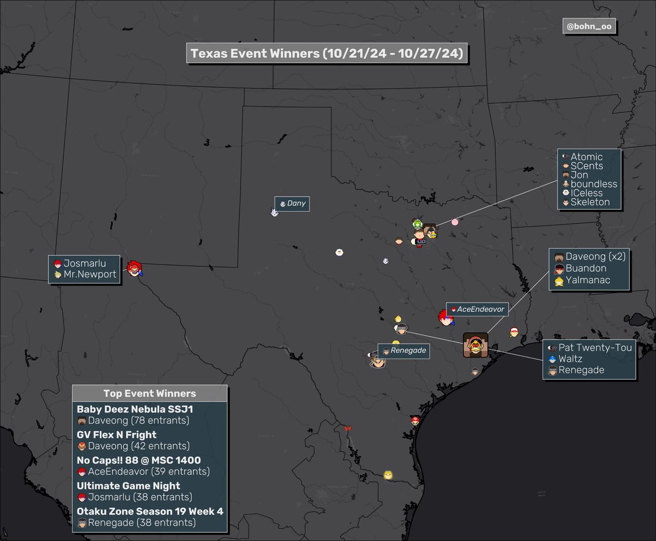The image size is (656, 541).
Task: Click SCents in the Dallas winners list
Action: pyautogui.click(x=587, y=166)
